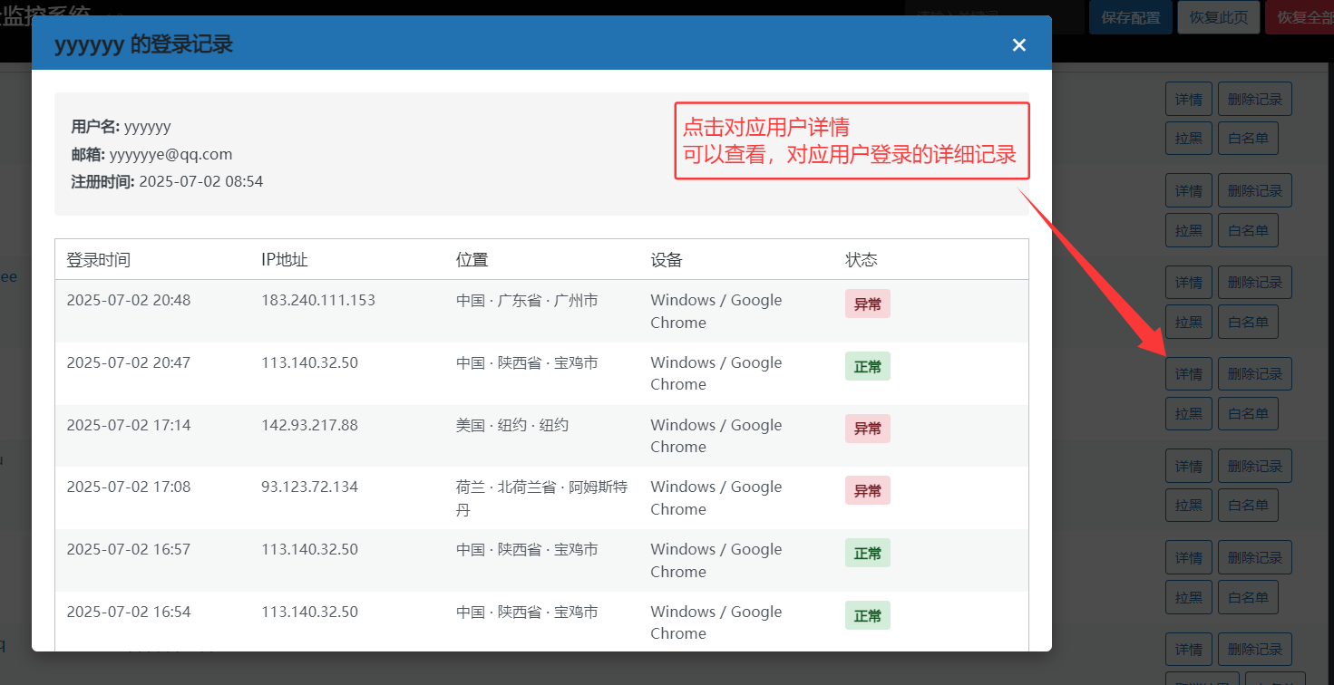Click the 保存配置 button
1334x685 pixels.
point(1130,17)
